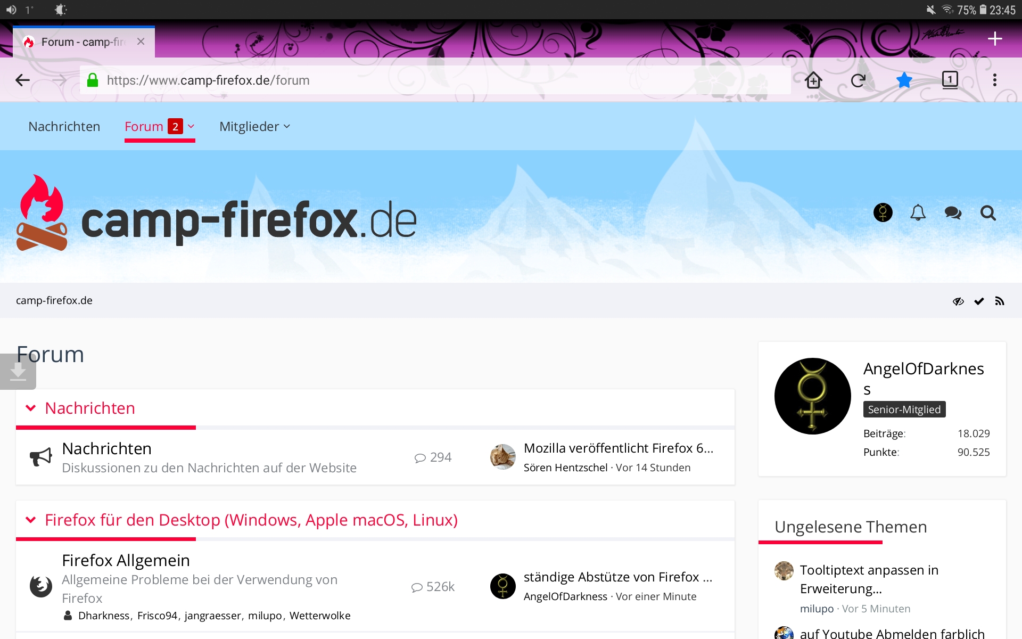Open the three-dot browser menu
Screen dimensions: 1022x639
[x=994, y=80]
